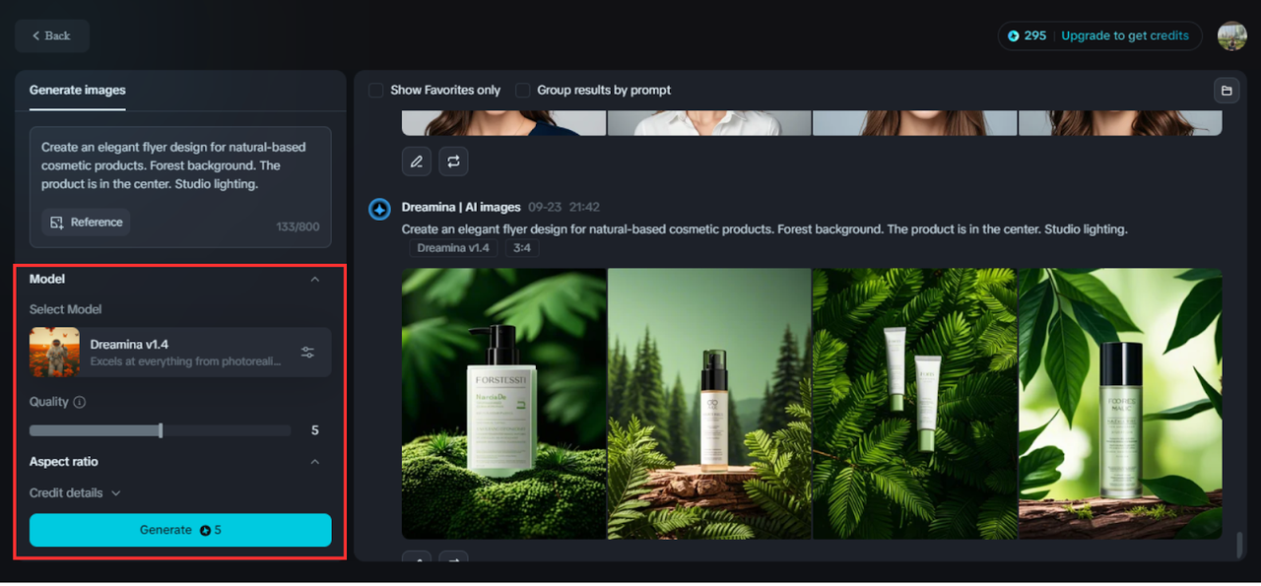
Task: Open model settings sliders icon
Action: coord(308,353)
